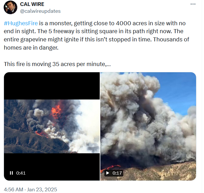The width and height of the screenshot is (204, 193).
Task: Open the @calwireupdates handle
Action: (41, 11)
